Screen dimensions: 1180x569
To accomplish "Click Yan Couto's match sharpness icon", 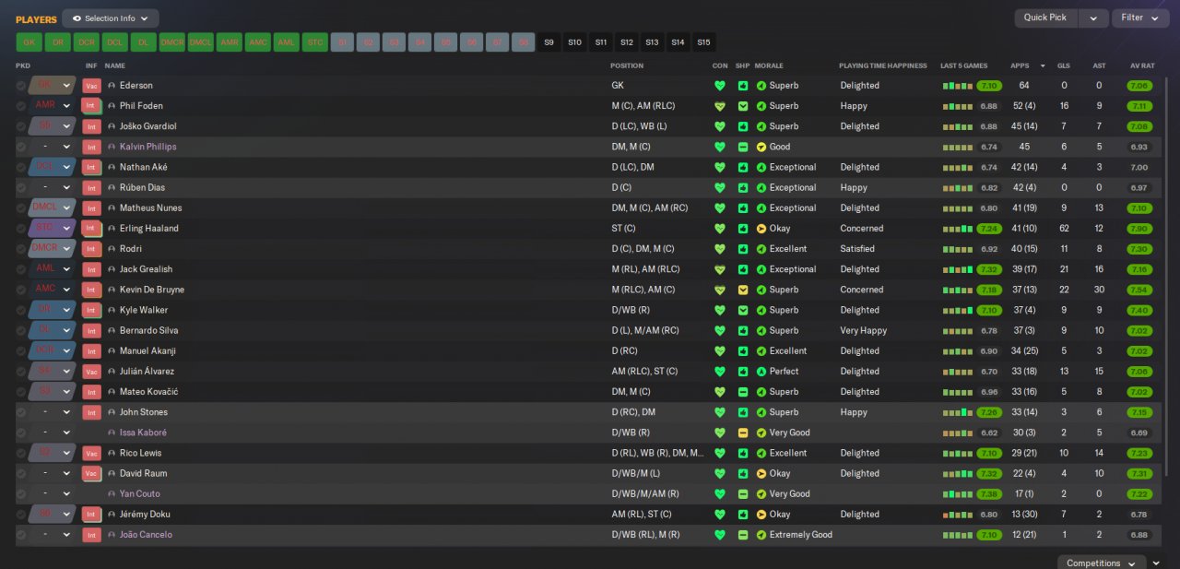I will pyautogui.click(x=743, y=494).
